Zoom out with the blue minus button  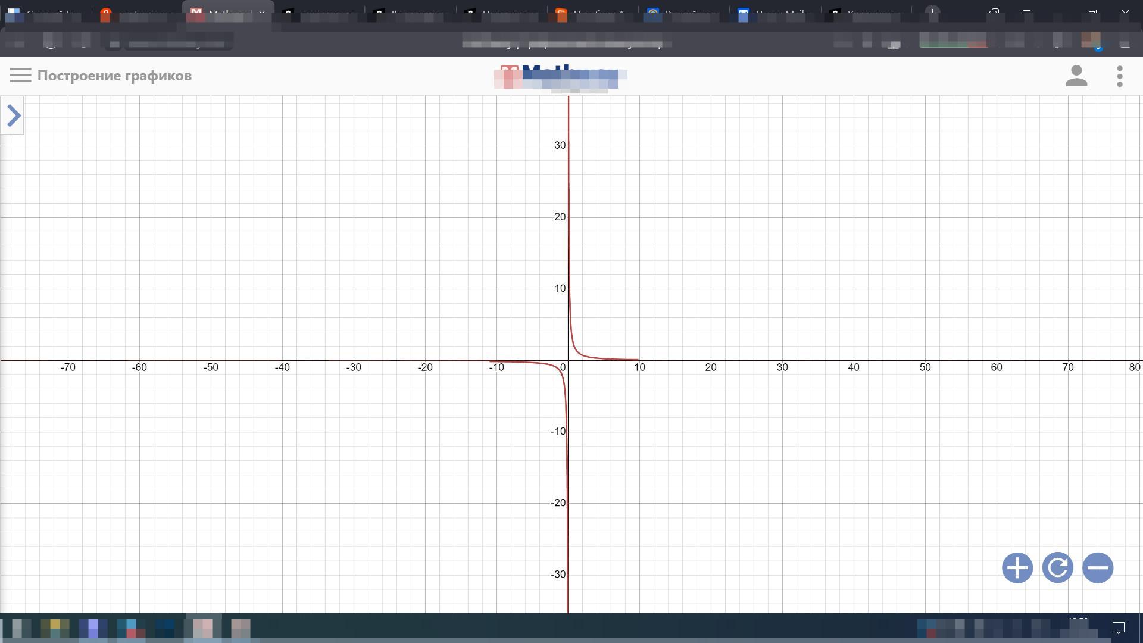coord(1098,568)
